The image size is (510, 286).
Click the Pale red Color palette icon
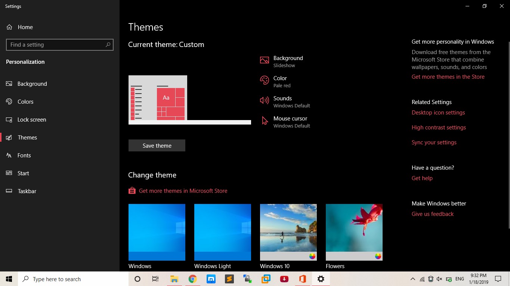coord(264,80)
